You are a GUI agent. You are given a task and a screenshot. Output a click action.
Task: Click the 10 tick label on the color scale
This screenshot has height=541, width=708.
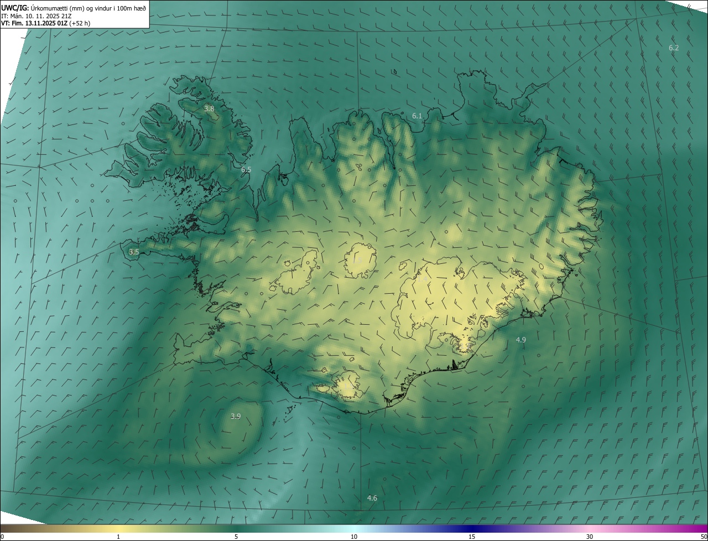tap(354, 537)
